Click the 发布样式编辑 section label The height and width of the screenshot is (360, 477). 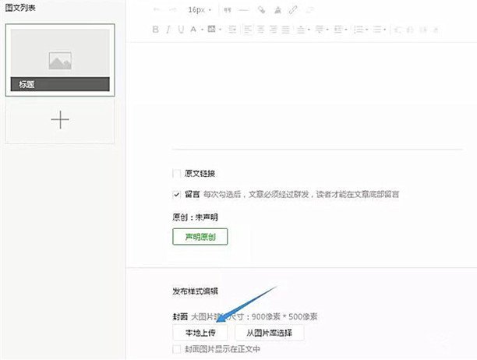point(195,291)
